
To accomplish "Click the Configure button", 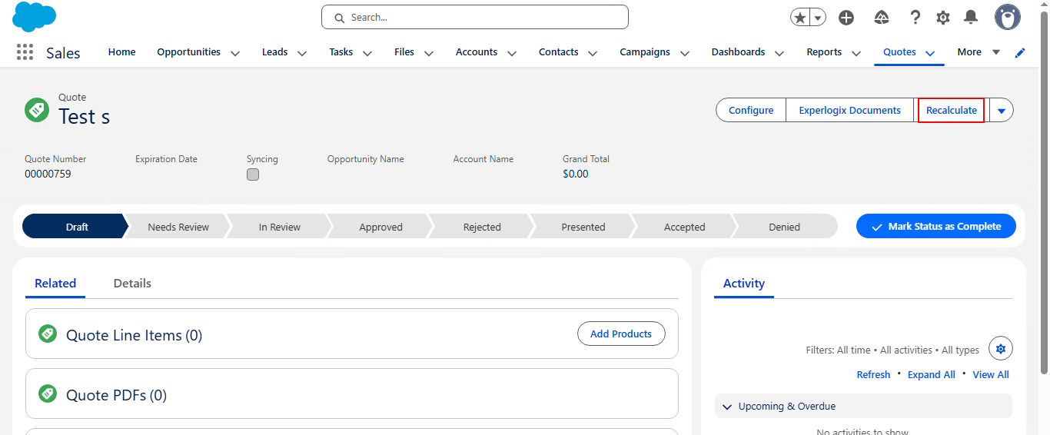I will pos(751,111).
